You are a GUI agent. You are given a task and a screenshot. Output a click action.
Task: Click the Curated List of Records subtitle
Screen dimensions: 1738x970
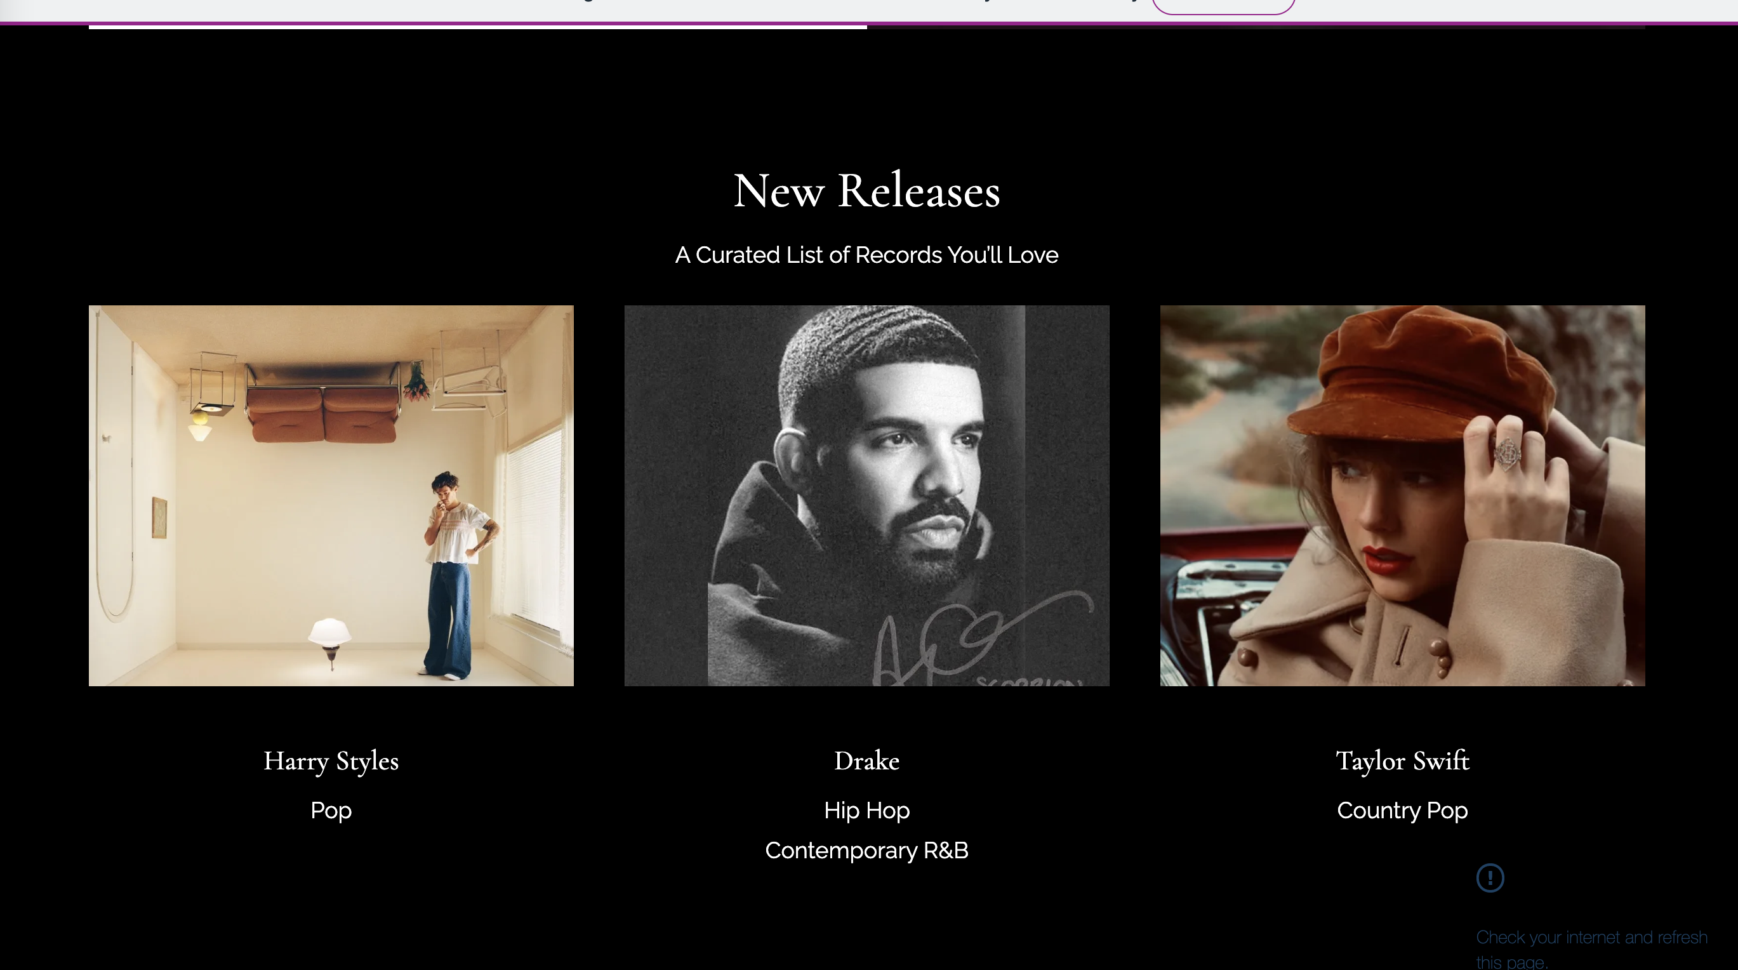866,255
